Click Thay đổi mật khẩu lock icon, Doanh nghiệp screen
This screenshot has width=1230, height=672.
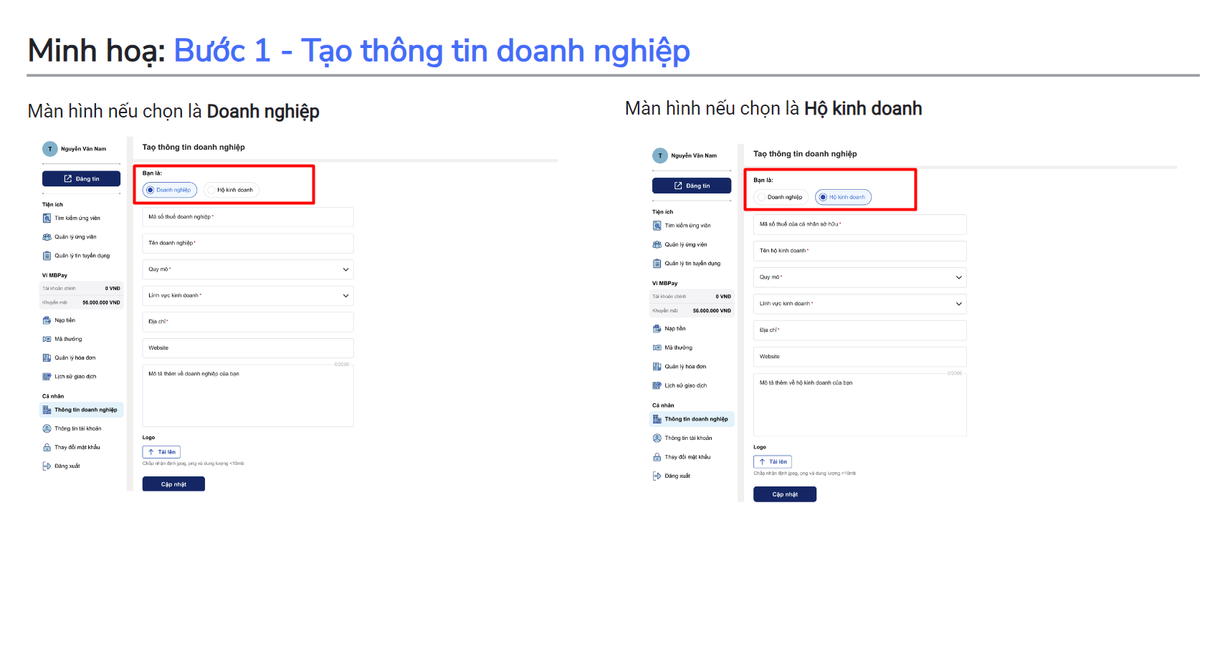click(x=47, y=447)
